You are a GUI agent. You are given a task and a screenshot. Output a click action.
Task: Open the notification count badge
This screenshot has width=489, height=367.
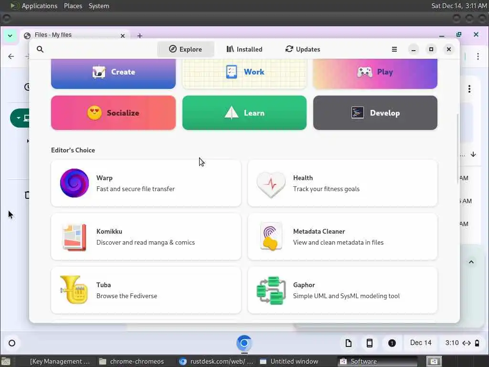392,343
